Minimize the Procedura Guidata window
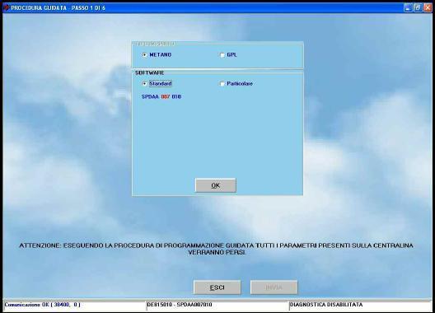 (x=408, y=7)
